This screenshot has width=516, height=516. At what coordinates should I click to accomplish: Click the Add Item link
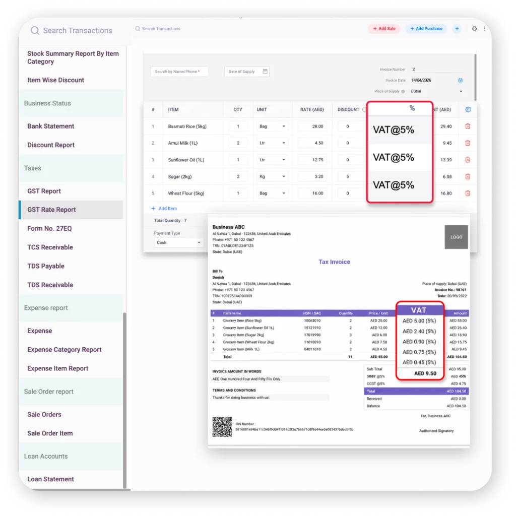164,208
